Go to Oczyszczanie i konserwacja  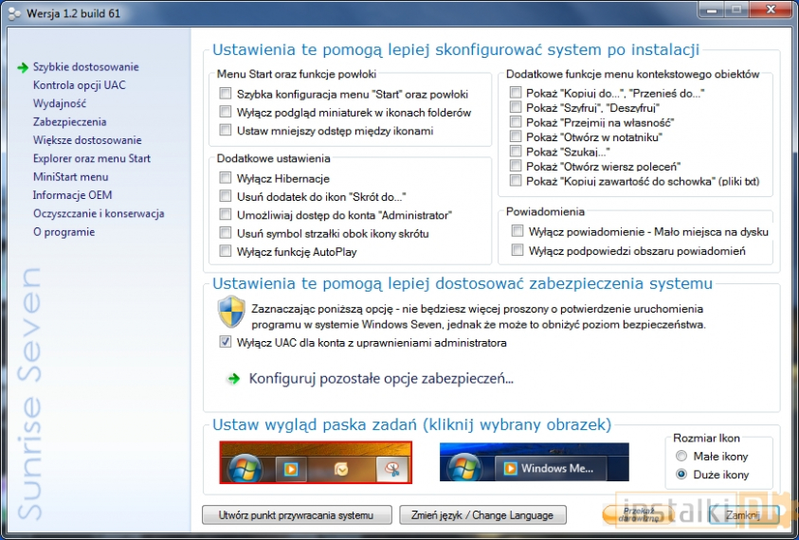tap(99, 213)
